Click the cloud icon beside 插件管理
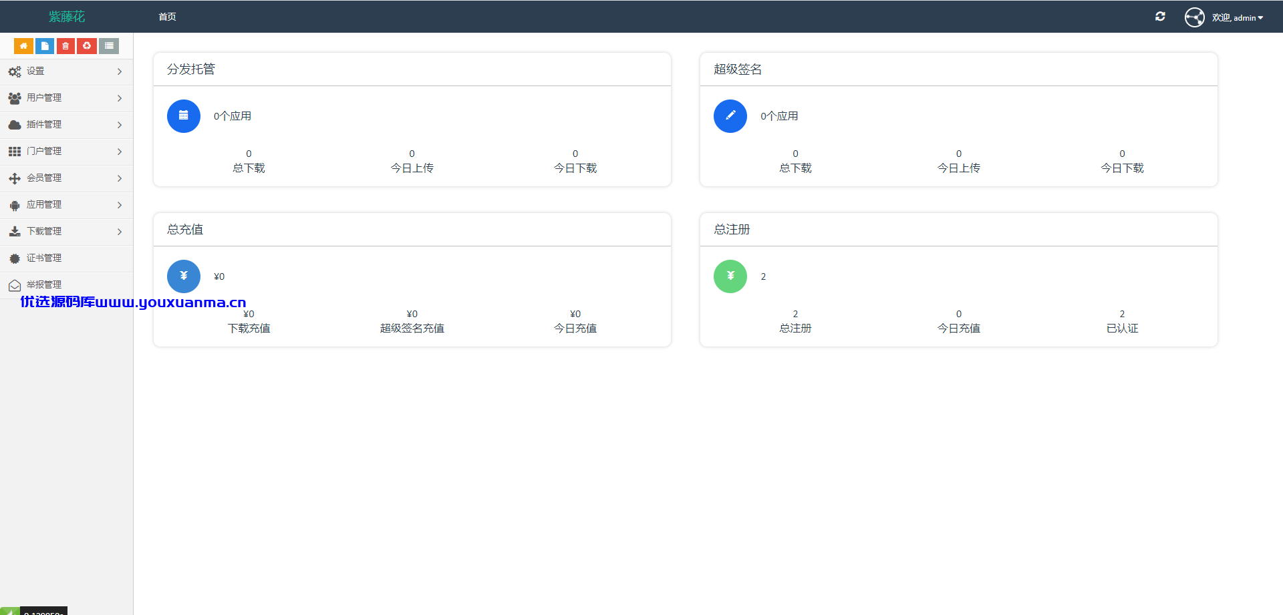 click(x=15, y=125)
